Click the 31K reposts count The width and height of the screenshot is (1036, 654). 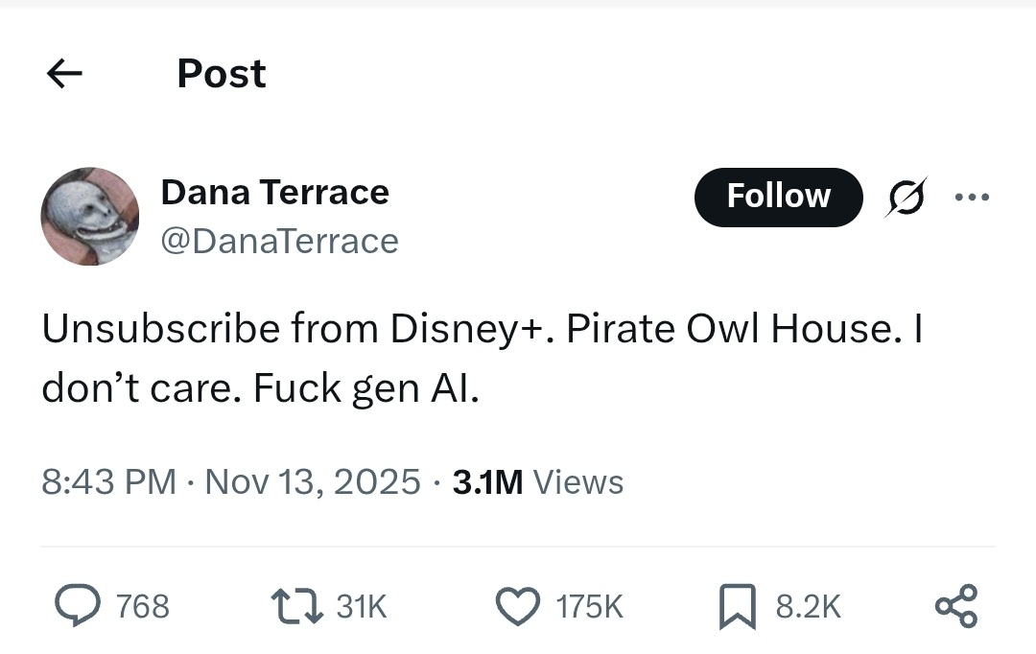tap(362, 606)
